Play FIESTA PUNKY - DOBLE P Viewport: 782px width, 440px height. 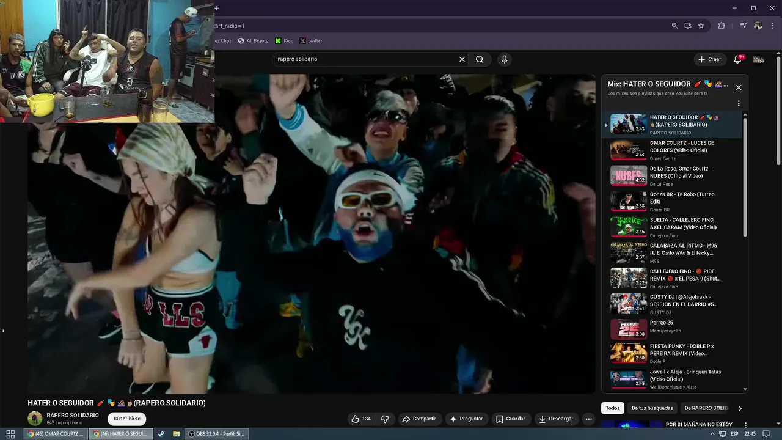coord(672,353)
